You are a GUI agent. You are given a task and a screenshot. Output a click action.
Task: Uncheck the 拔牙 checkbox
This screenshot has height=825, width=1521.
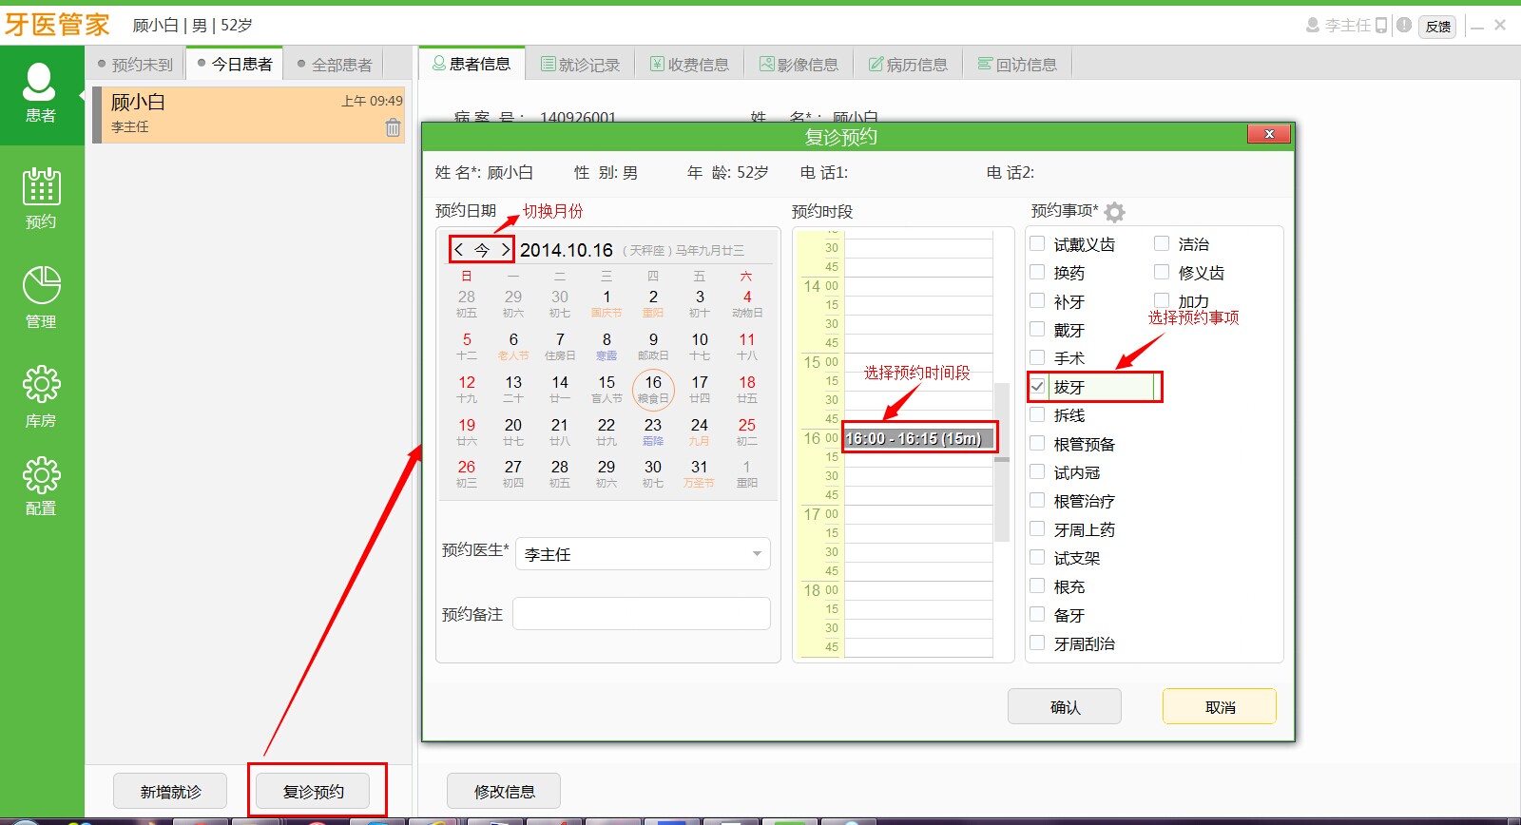(1037, 387)
